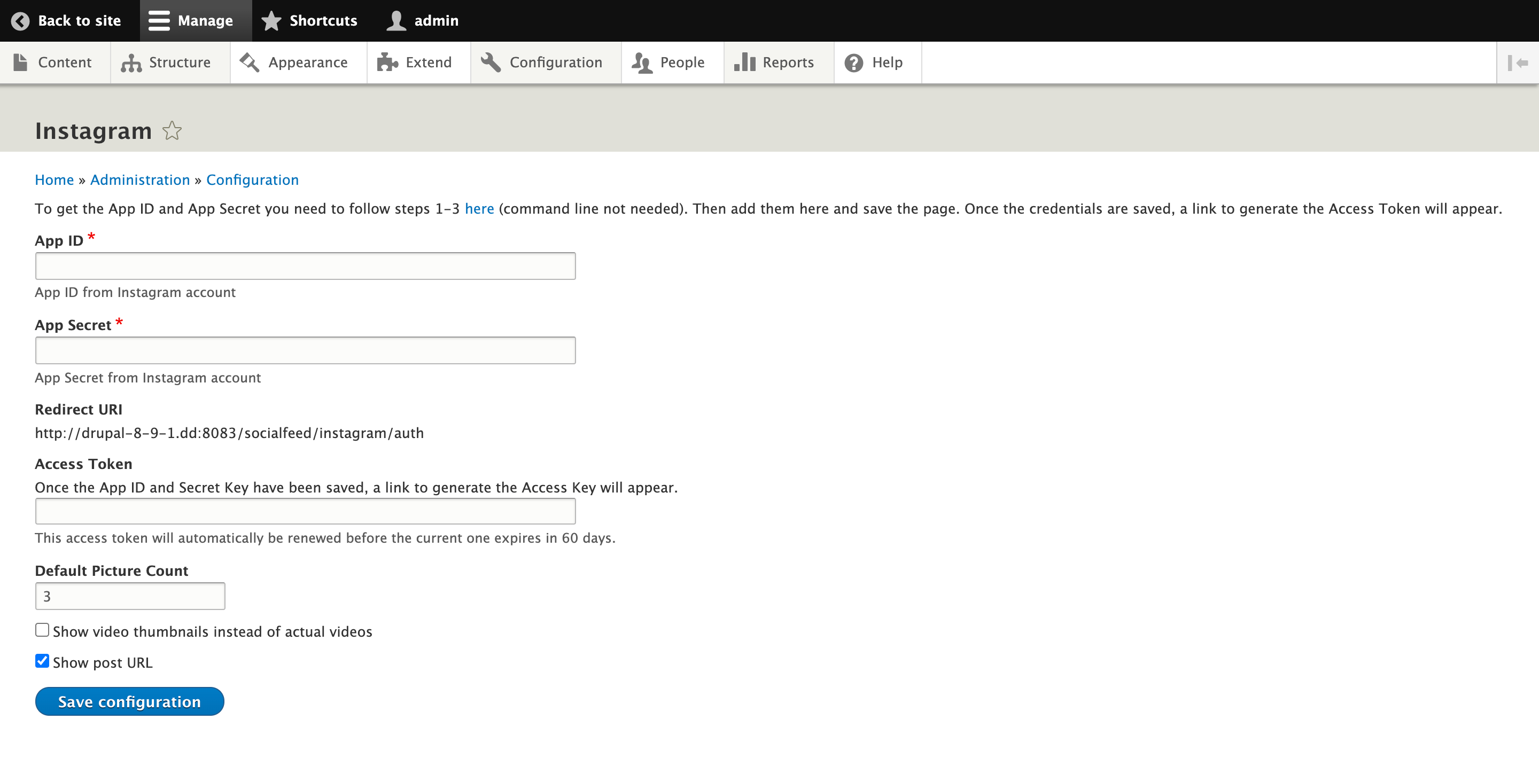Open the People menu item
Image resolution: width=1539 pixels, height=766 pixels.
coord(673,62)
